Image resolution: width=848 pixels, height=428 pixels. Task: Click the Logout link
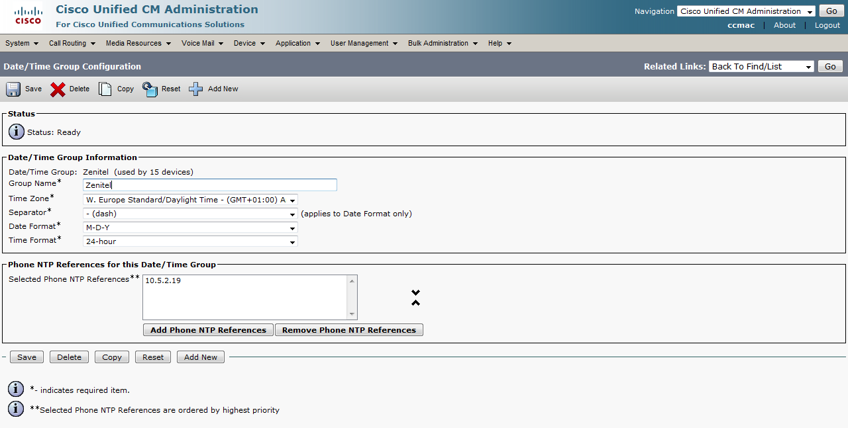coord(827,25)
